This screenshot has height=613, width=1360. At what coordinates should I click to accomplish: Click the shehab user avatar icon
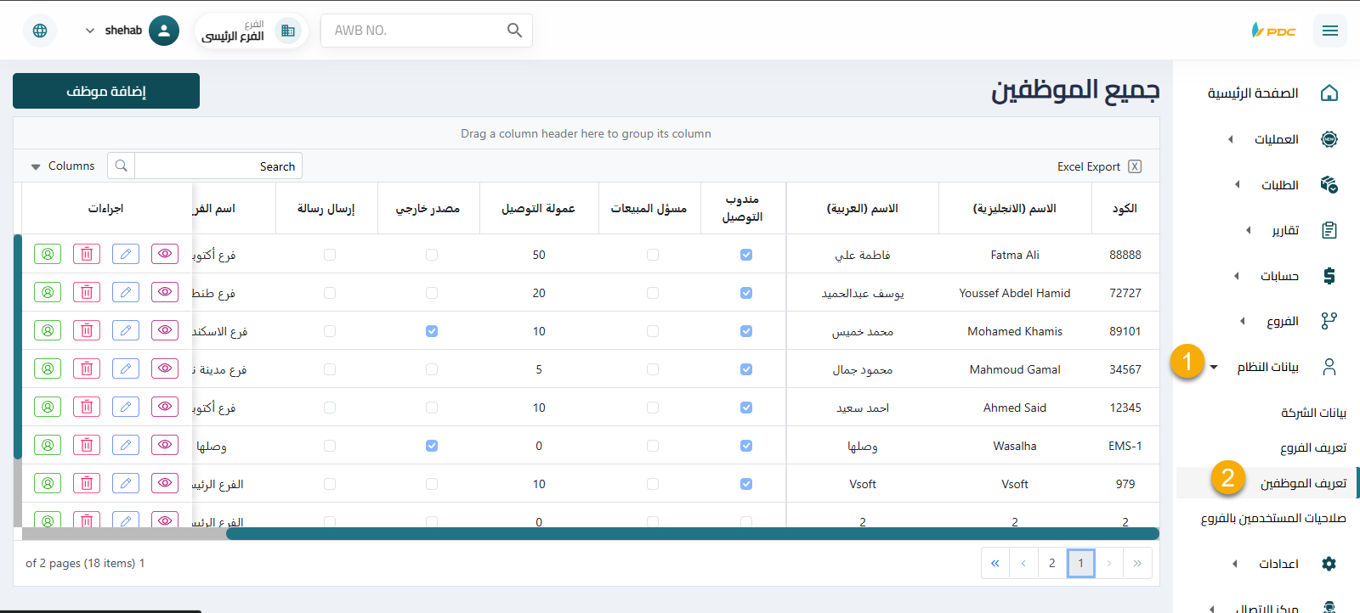164,31
